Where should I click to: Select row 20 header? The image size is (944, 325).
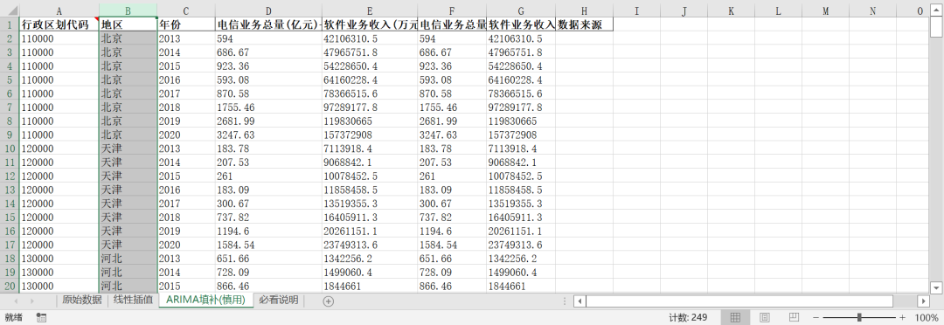pos(10,286)
